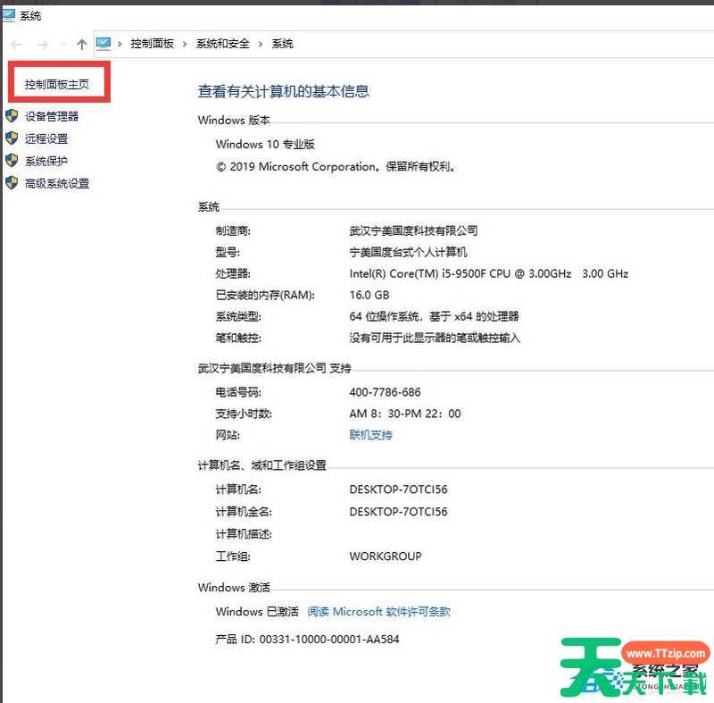Expand the chevron after 系统和安全 breadcrumb
This screenshot has width=714, height=703.
click(x=262, y=44)
